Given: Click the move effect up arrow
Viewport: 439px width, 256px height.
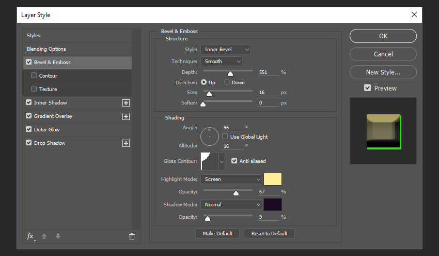Looking at the screenshot, I should pyautogui.click(x=44, y=236).
